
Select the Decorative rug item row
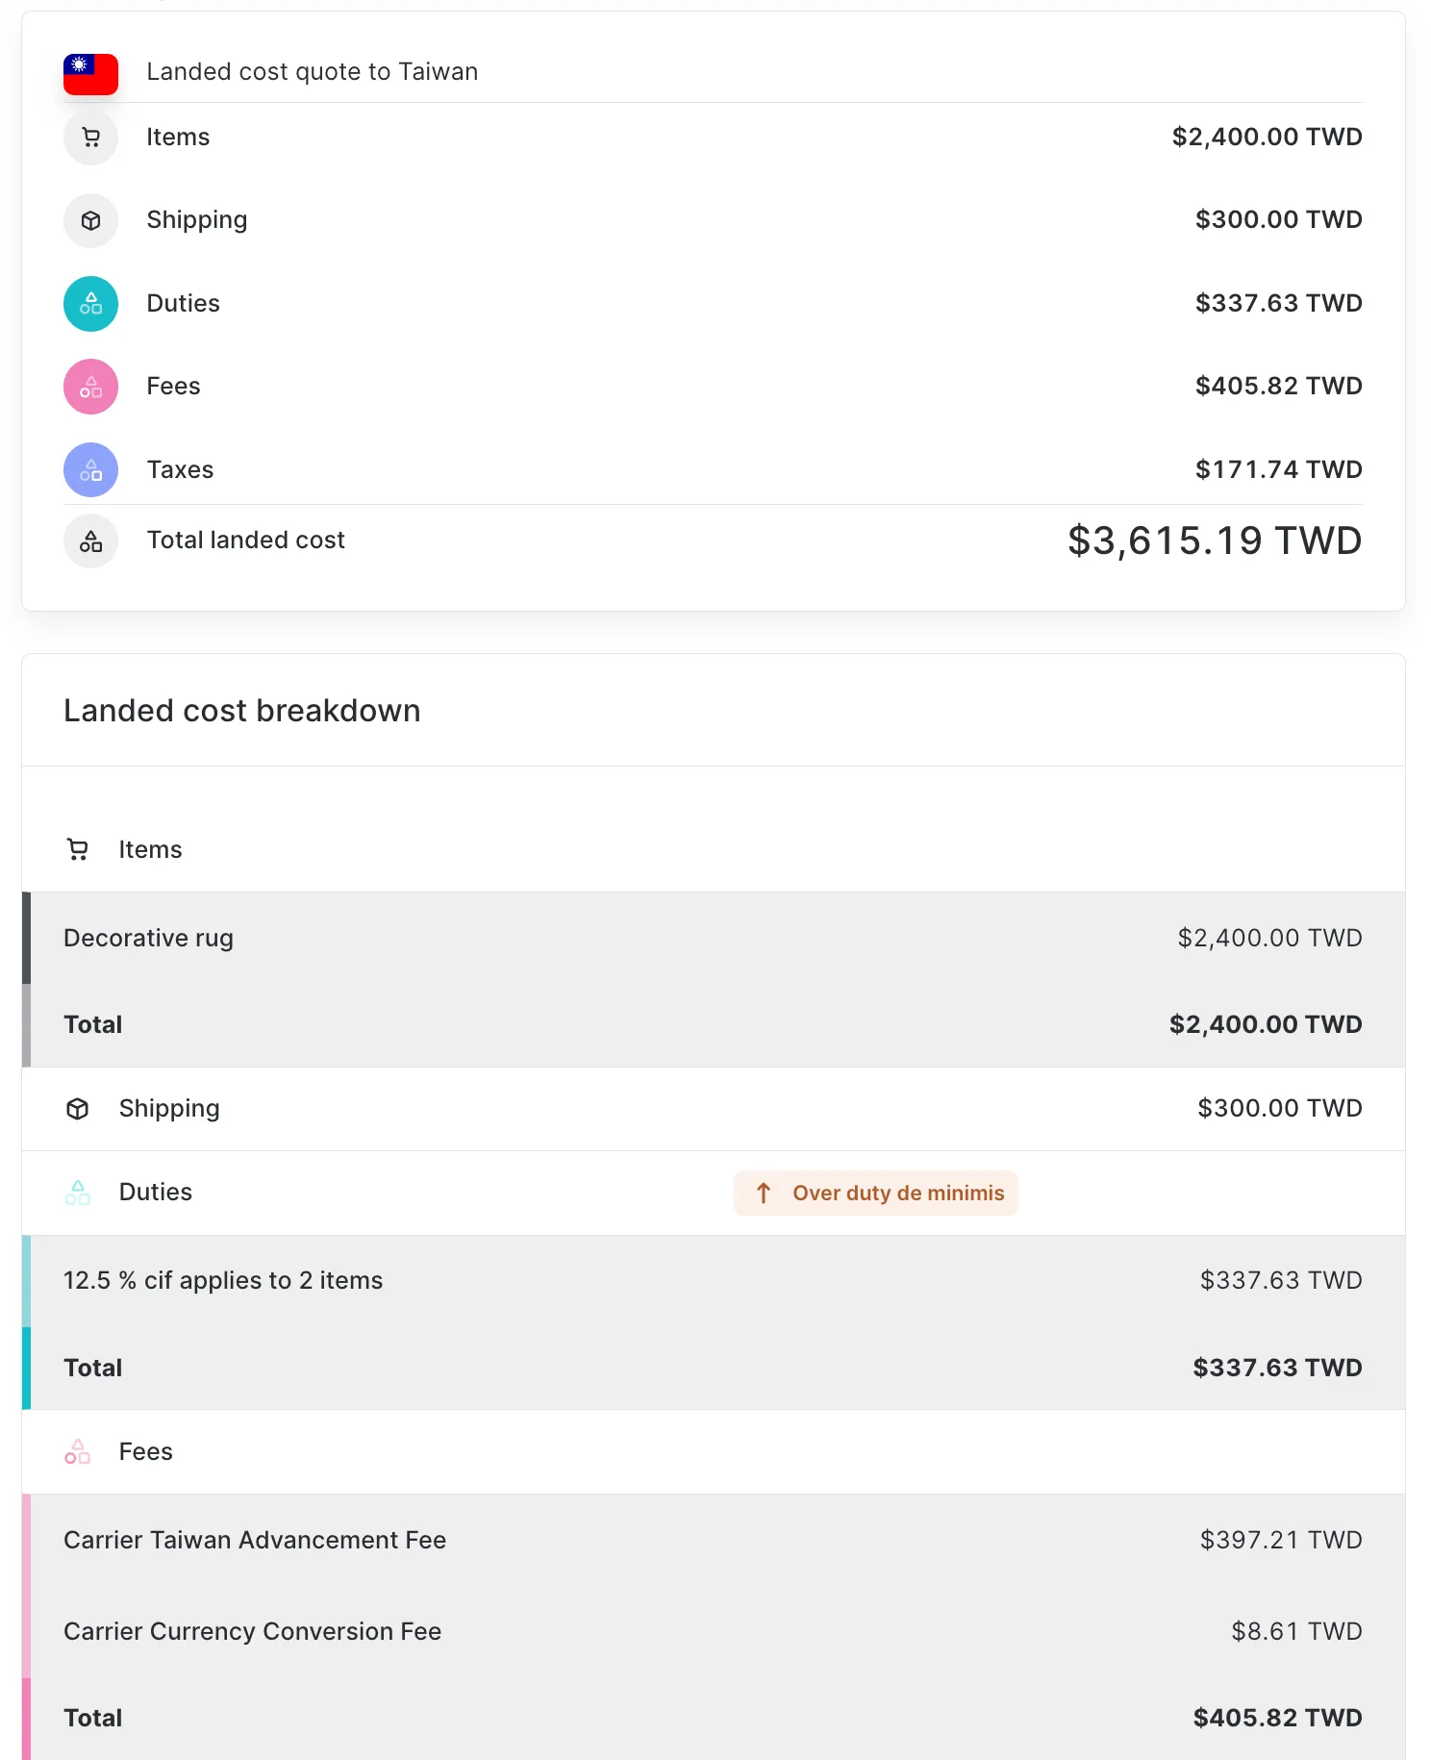coord(712,938)
